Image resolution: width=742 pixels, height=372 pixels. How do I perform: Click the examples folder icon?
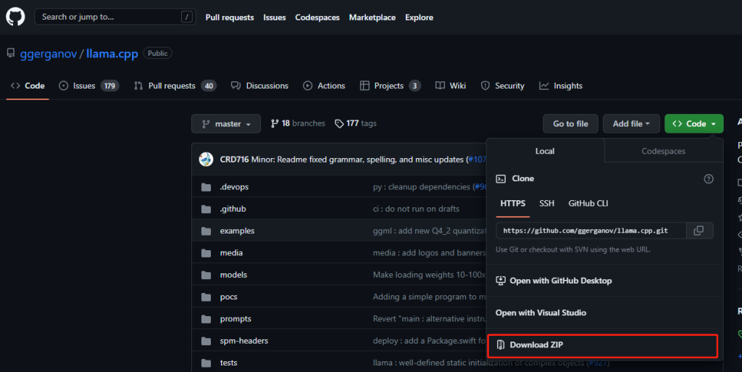[x=206, y=231]
